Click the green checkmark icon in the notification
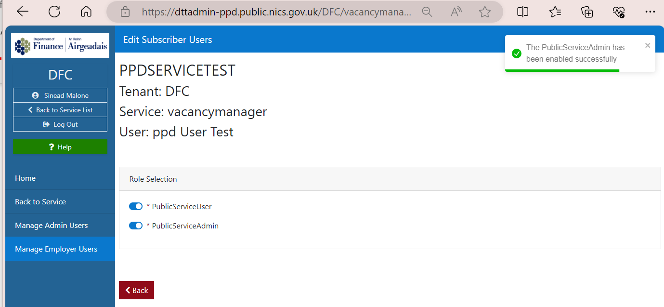The image size is (664, 307). click(517, 53)
